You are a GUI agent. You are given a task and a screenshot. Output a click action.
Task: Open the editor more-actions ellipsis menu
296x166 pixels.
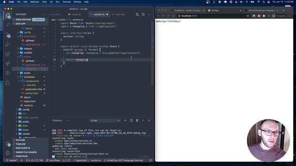coord(149,14)
